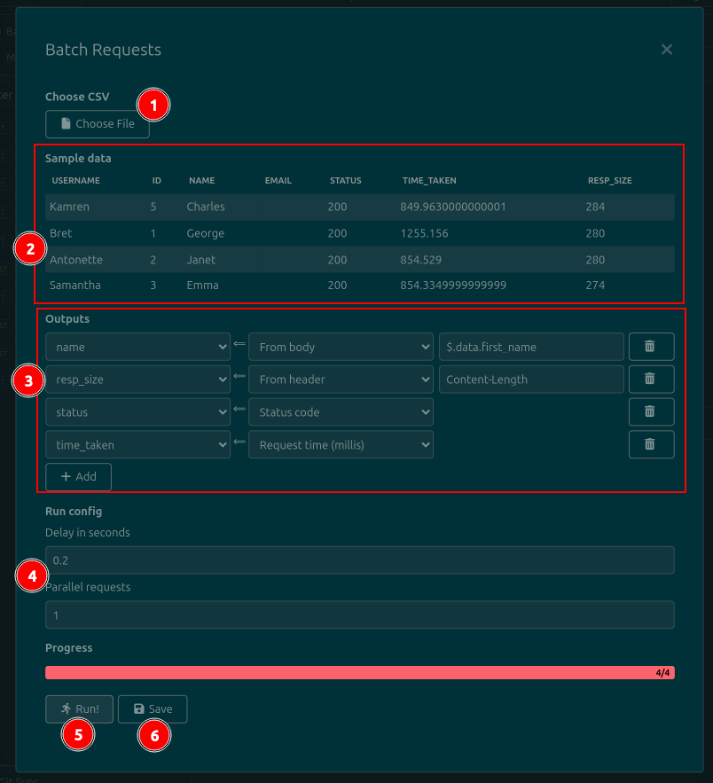Screen dimensions: 713x783
Task: Edit the $.data.first_name path field
Action: coord(531,347)
